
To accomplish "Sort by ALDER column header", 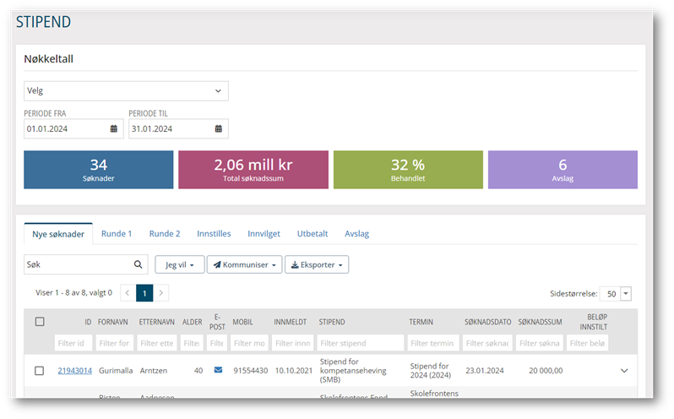I will click(x=192, y=322).
